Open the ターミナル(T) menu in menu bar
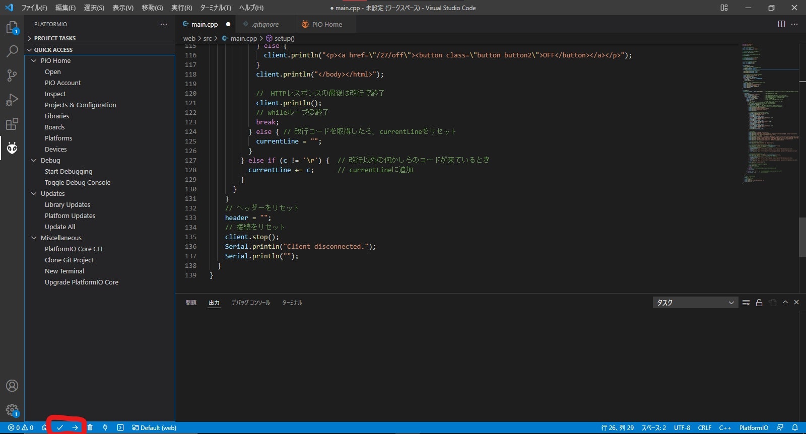Viewport: 806px width, 434px height. pyautogui.click(x=216, y=8)
